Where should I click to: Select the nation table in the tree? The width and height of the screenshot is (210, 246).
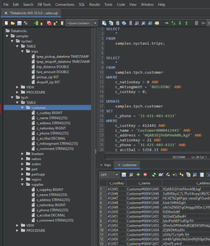point(36,159)
